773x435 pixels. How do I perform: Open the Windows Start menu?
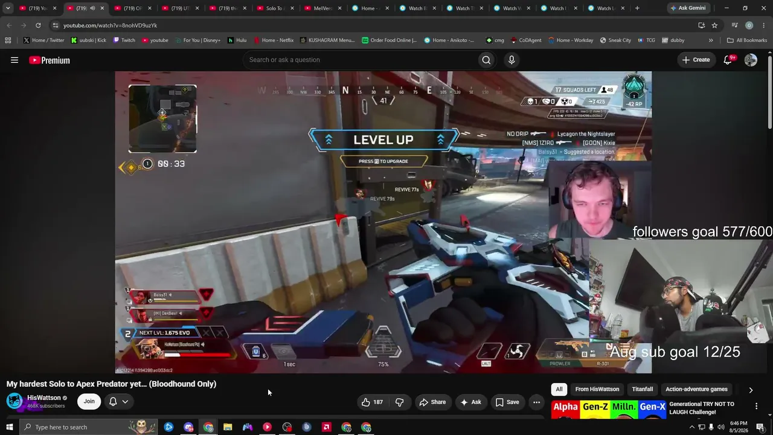[x=9, y=427]
